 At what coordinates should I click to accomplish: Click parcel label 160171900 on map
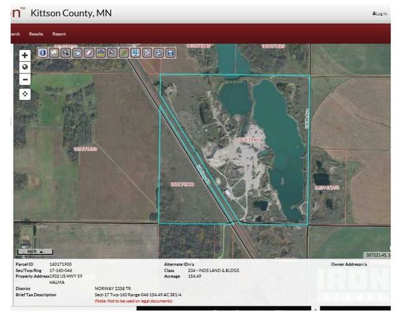249,140
